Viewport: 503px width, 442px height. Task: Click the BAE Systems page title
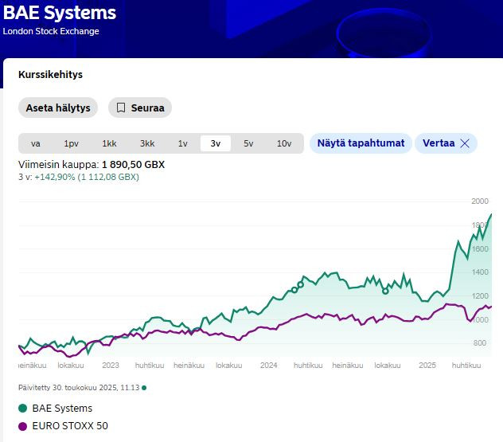[60, 13]
